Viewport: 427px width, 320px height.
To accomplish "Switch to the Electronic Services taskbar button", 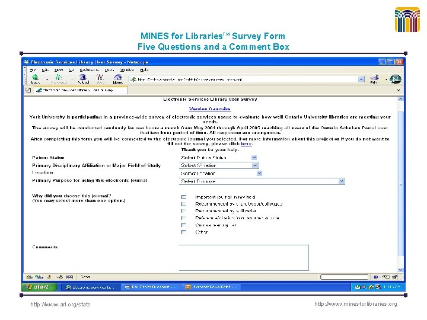I will coord(90,287).
